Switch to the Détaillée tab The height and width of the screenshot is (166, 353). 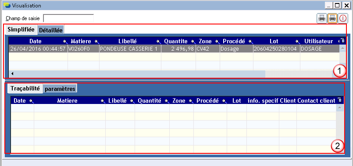tap(51, 30)
